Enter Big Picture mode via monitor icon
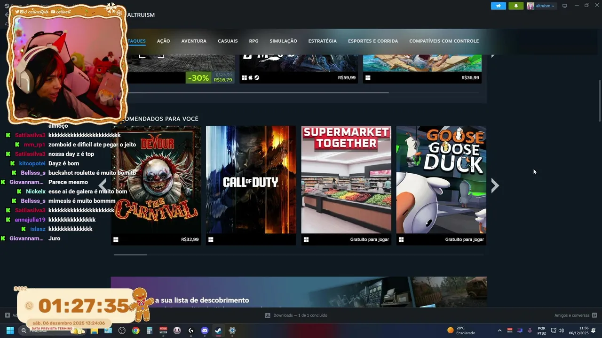The width and height of the screenshot is (602, 338). coord(565,6)
